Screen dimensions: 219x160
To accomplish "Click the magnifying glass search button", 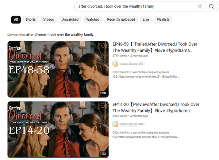I will (211, 7).
